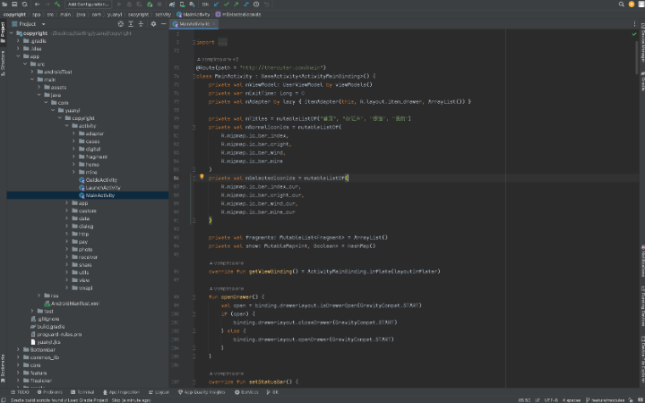
Task: Open Project panel settings gear
Action: click(153, 24)
